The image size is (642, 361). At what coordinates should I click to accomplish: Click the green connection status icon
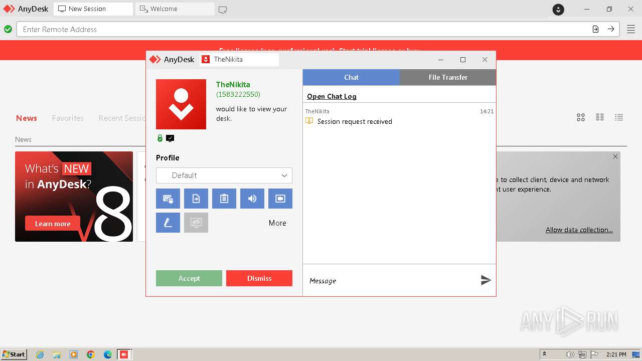tap(8, 29)
